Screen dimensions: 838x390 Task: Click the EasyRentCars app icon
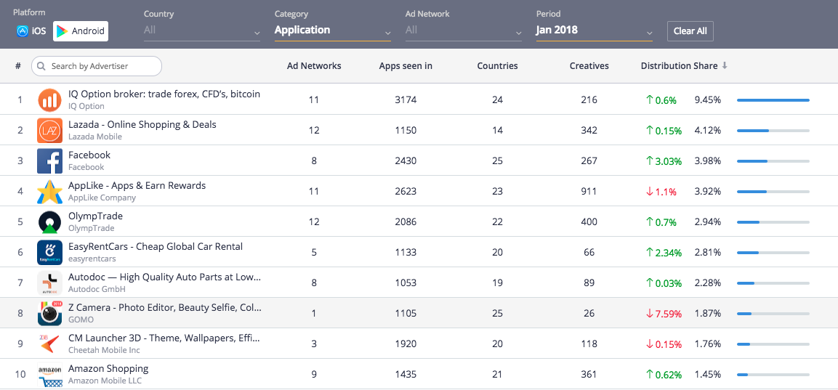(x=49, y=253)
